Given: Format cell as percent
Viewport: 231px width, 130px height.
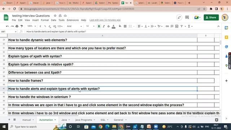Looking at the screenshot, I should (x=45, y=26).
